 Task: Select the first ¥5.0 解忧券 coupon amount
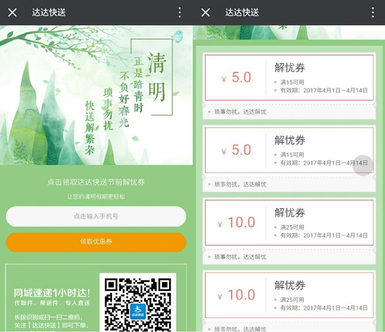236,77
